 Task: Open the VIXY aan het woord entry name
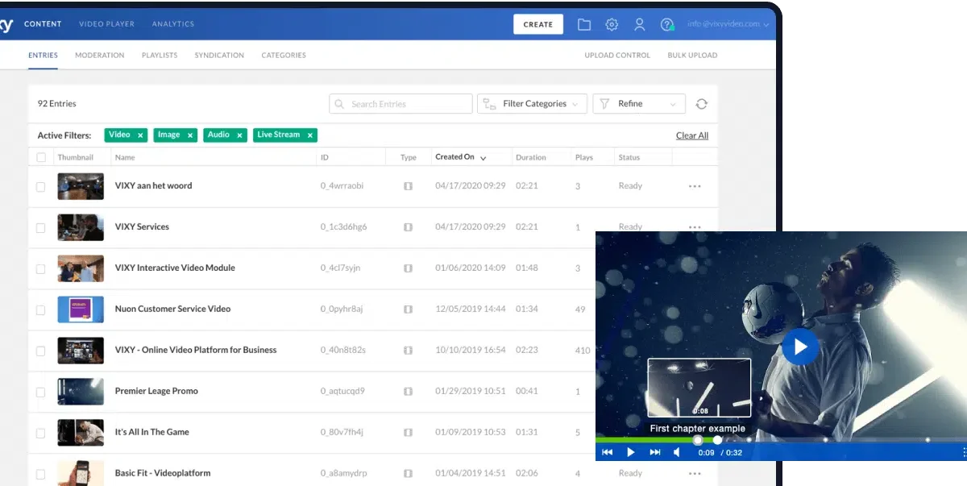pos(153,186)
